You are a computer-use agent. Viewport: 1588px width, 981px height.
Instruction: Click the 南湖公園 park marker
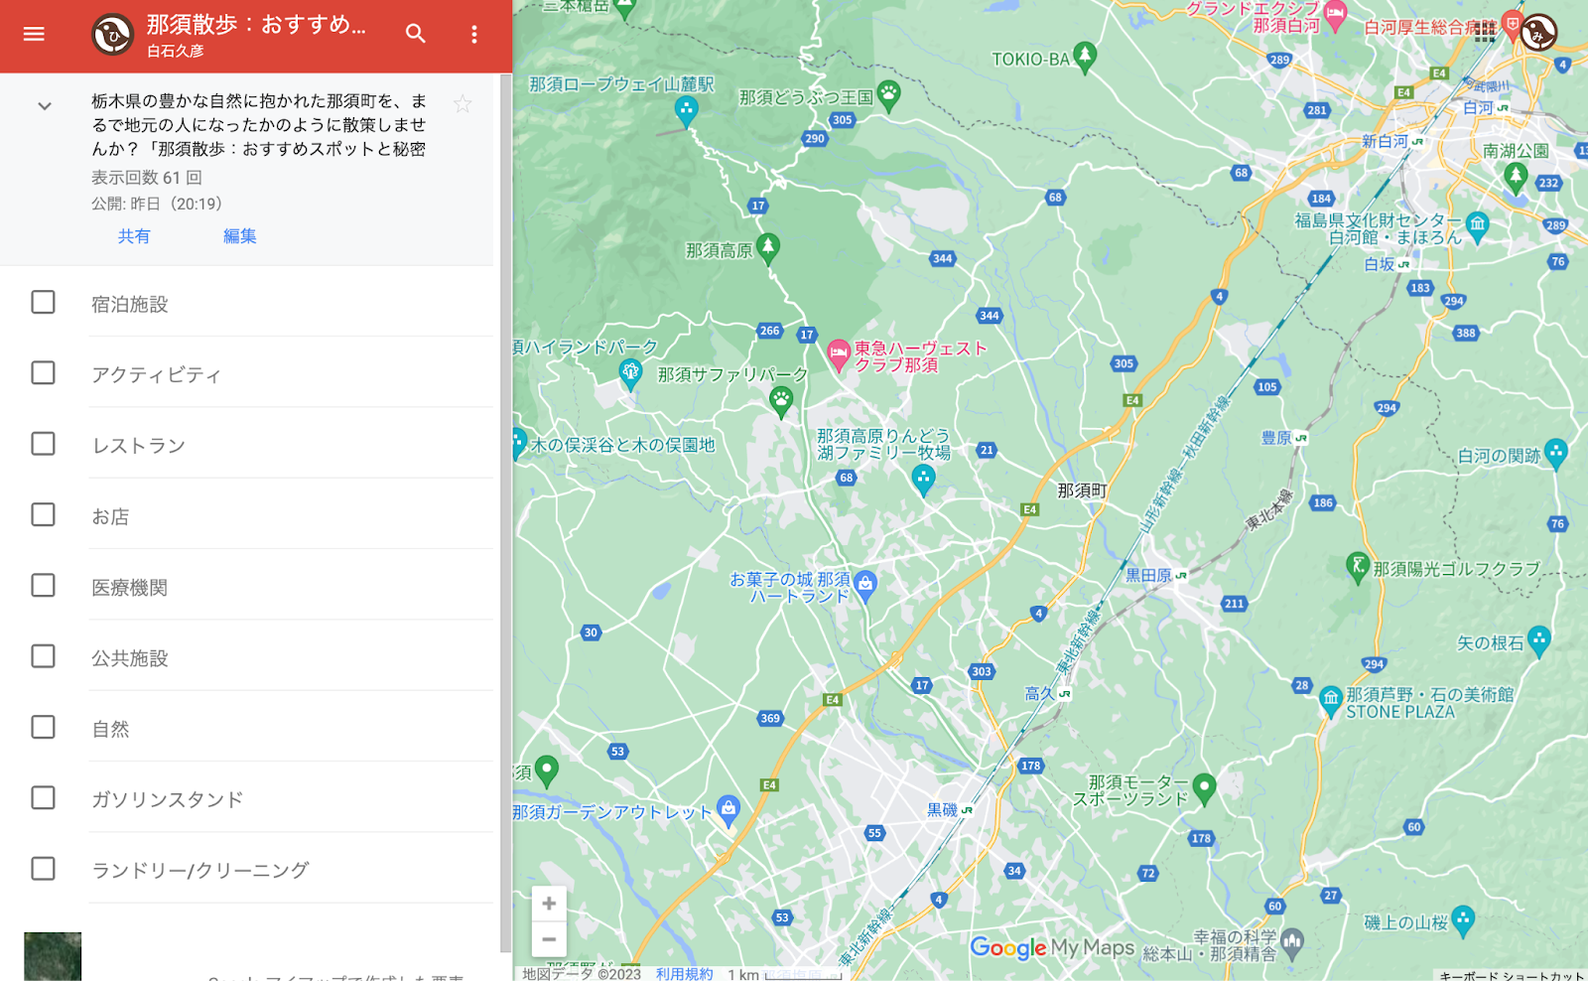1516,177
